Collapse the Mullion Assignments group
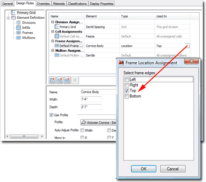206x182 pixels. click(53, 50)
